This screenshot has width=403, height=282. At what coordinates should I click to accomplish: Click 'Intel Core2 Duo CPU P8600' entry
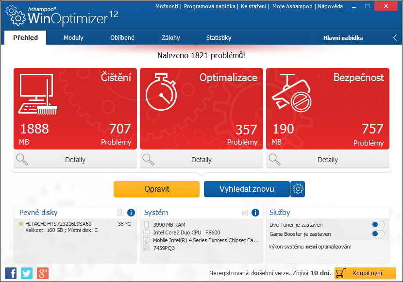tap(186, 232)
